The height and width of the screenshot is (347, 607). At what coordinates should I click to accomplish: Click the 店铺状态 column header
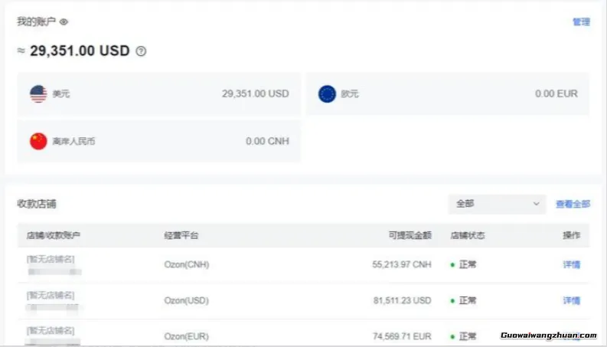tap(468, 235)
